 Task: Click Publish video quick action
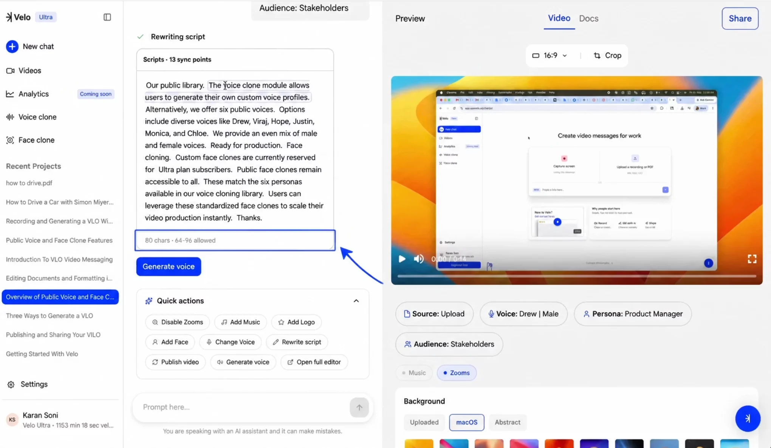(x=175, y=362)
